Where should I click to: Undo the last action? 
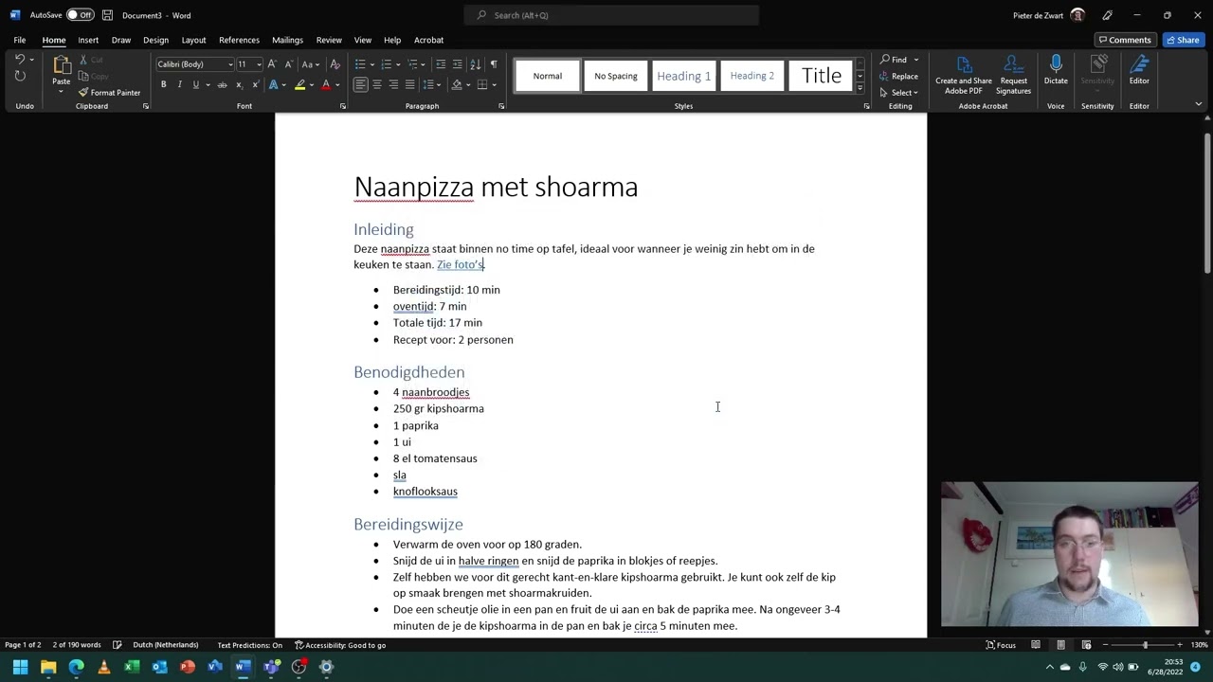(x=20, y=60)
